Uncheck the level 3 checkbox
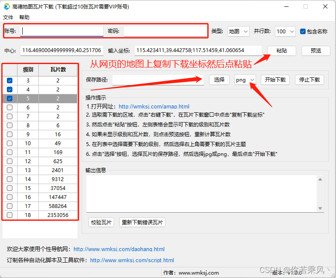 pos(10,80)
